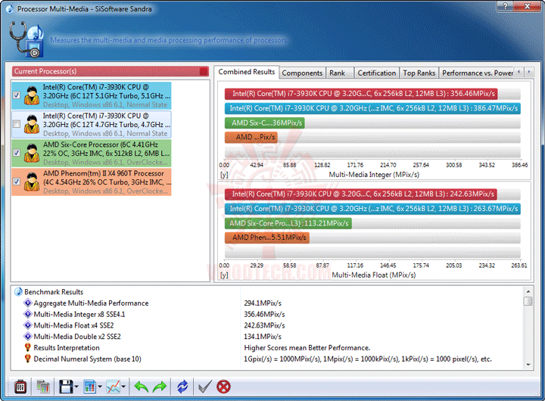Click the 294.1MPix/s aggregate value
Viewport: 545px width, 401px height.
click(x=263, y=303)
